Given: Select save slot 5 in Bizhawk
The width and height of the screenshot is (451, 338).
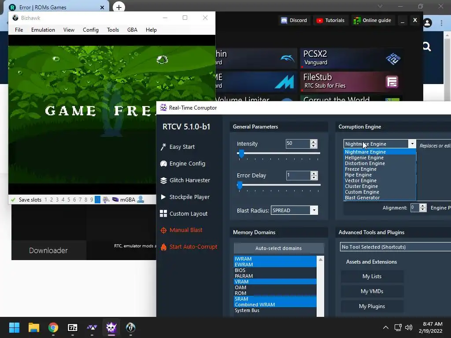Looking at the screenshot, I should 69,199.
